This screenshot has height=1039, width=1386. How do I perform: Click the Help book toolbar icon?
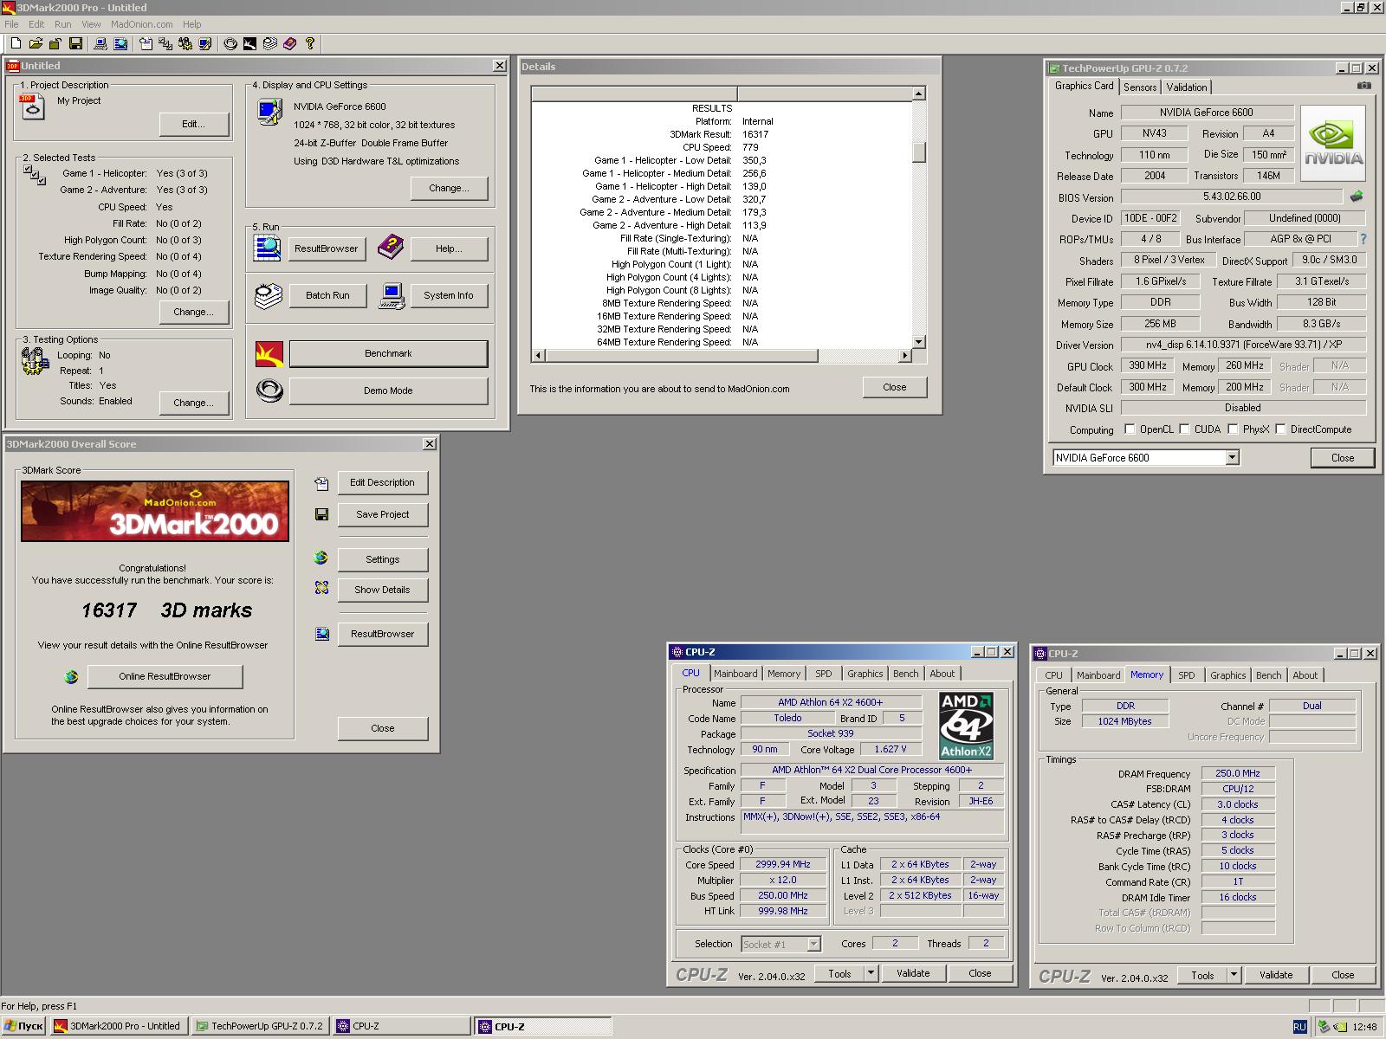290,43
